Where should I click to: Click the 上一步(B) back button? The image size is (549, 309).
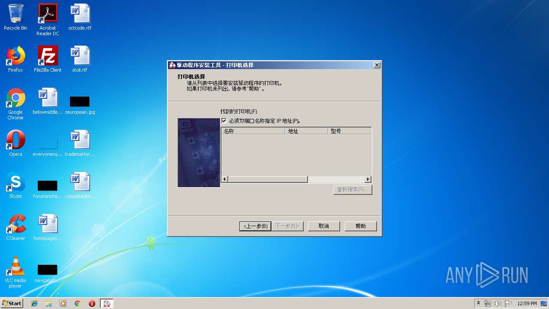click(x=255, y=226)
